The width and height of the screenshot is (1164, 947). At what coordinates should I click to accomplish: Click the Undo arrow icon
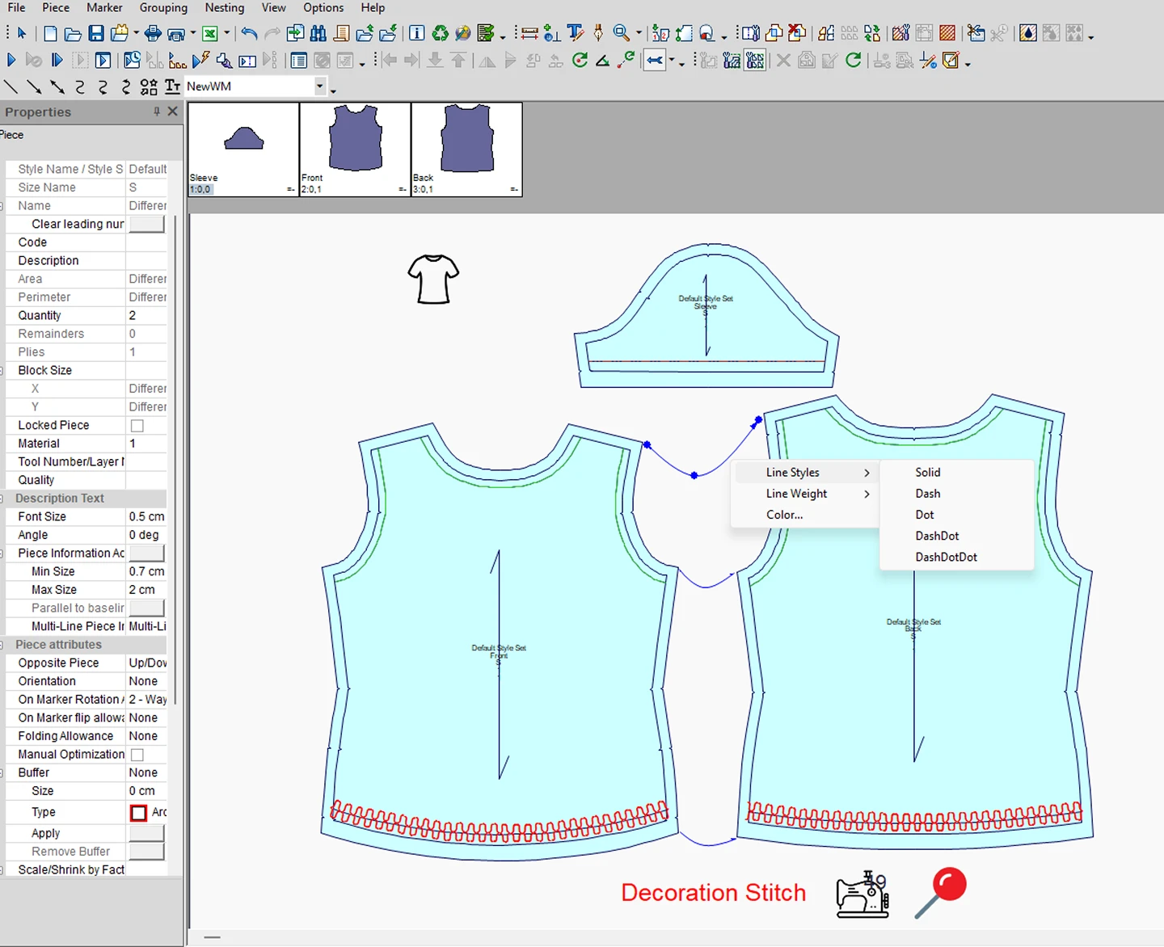coord(249,33)
